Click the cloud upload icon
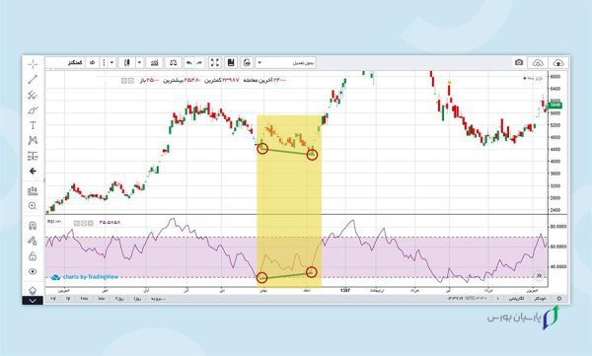592x356 pixels. [x=558, y=63]
